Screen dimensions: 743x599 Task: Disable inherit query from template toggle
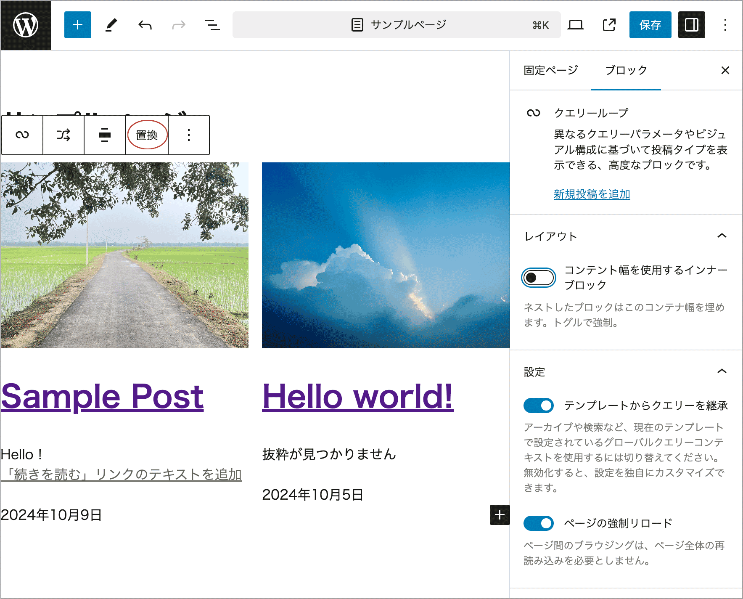pos(538,406)
